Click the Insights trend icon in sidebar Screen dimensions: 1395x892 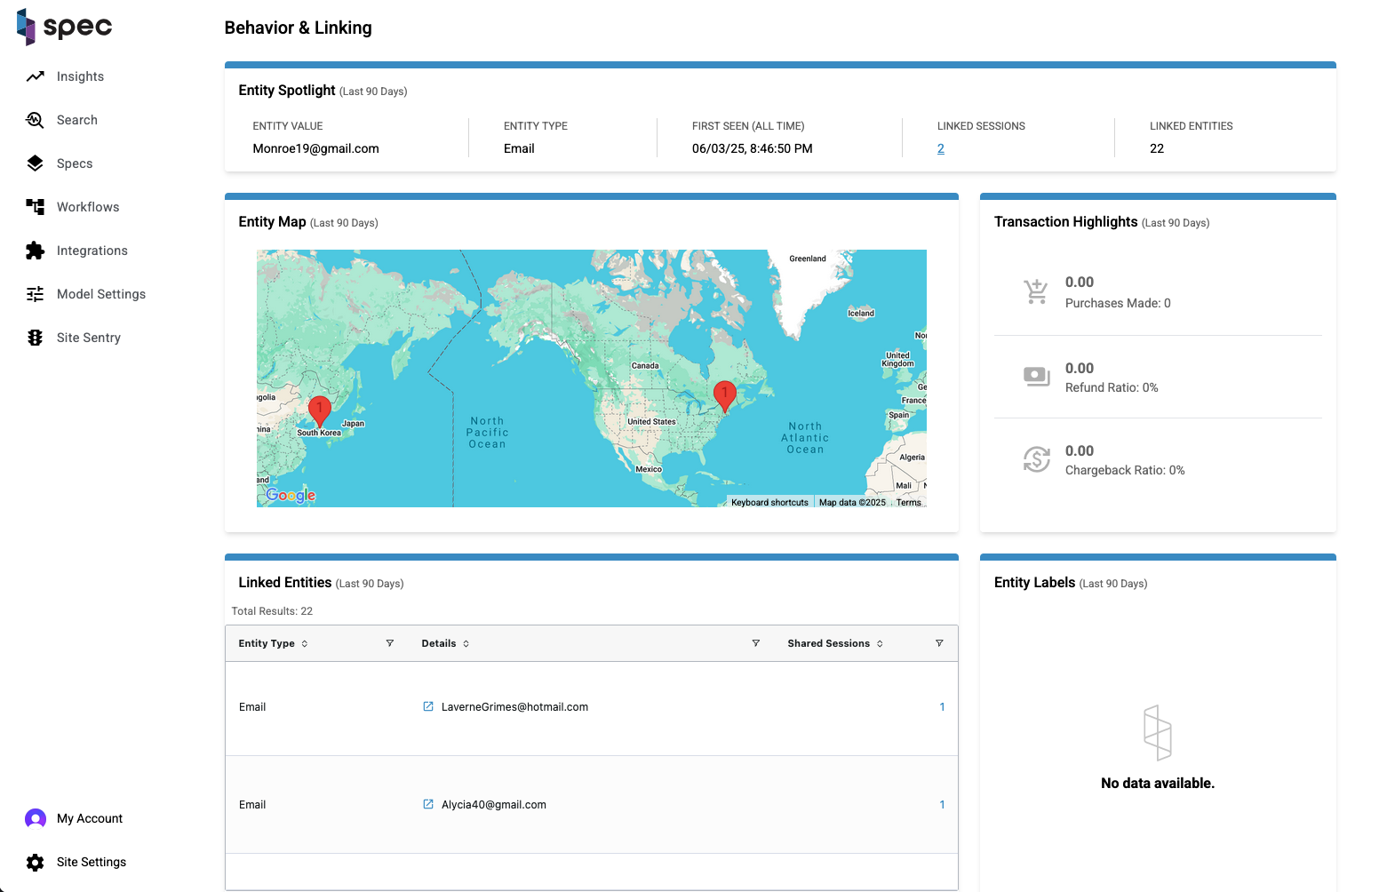[36, 76]
